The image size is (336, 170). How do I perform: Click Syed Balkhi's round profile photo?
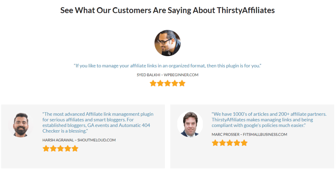coord(167,43)
